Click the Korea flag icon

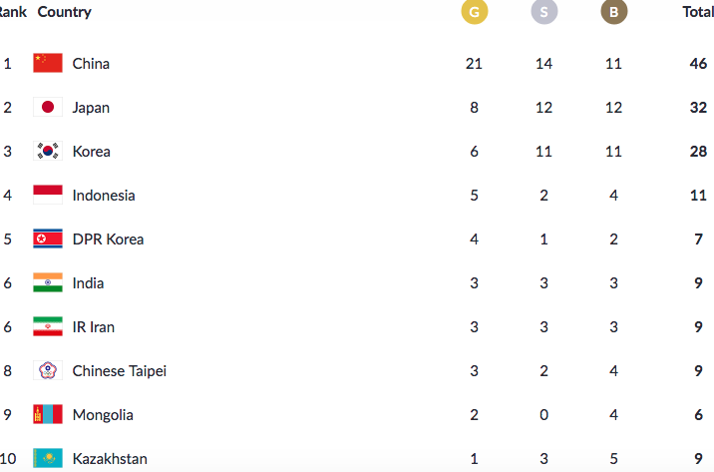point(48,151)
